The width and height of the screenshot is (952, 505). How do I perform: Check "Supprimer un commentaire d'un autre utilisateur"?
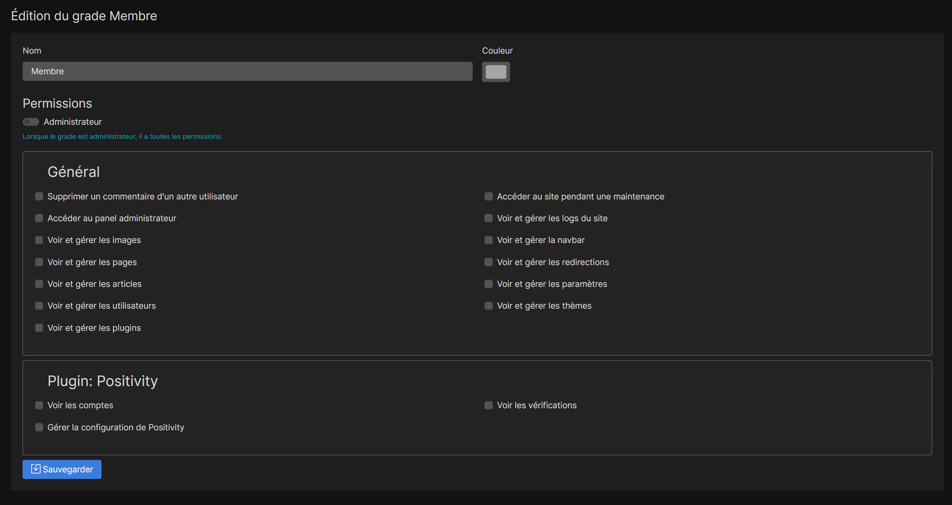pyautogui.click(x=39, y=196)
